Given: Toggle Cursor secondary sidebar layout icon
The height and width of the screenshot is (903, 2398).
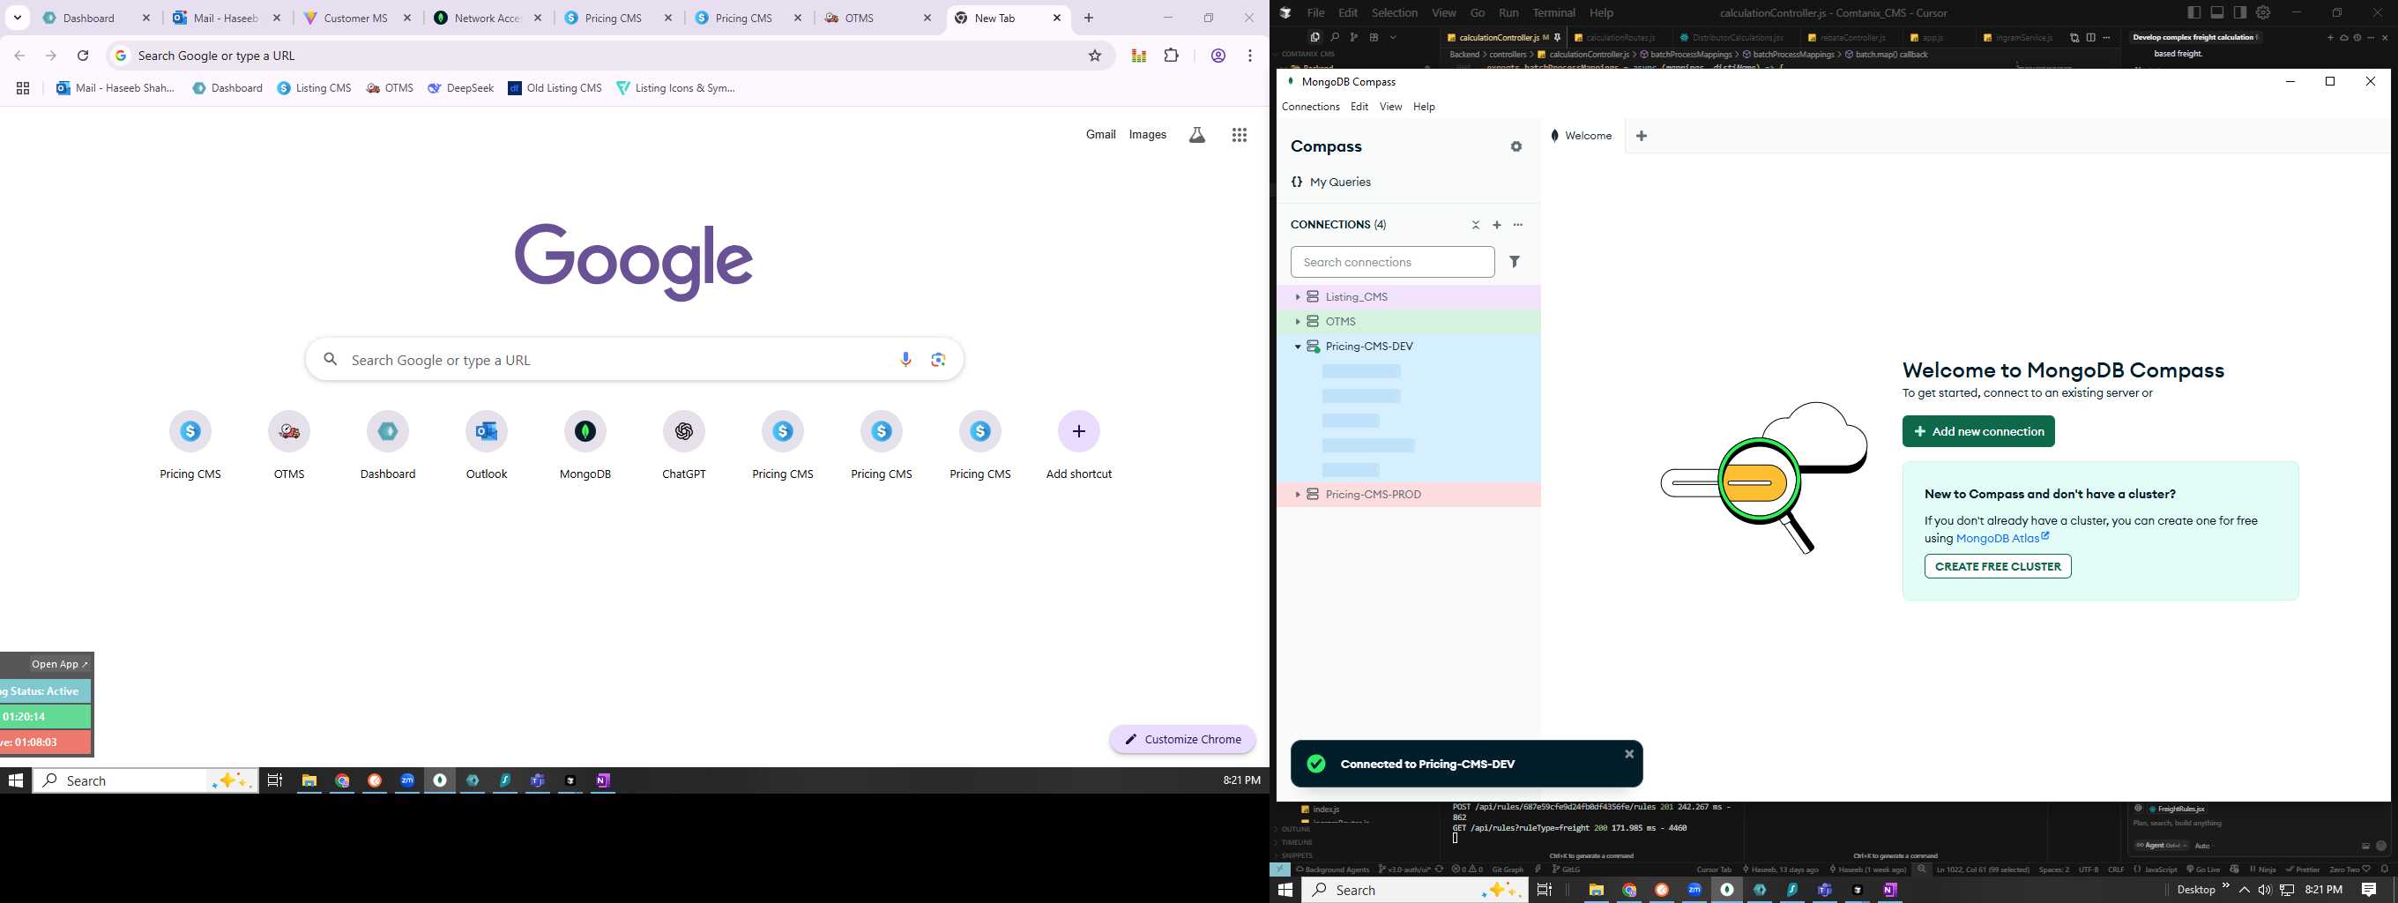Looking at the screenshot, I should click(x=2239, y=13).
